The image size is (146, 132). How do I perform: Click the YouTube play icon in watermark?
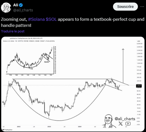(x=128, y=124)
